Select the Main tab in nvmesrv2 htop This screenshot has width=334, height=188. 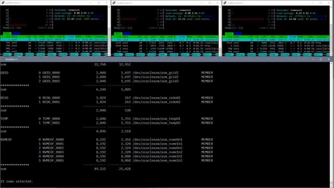tap(118, 33)
